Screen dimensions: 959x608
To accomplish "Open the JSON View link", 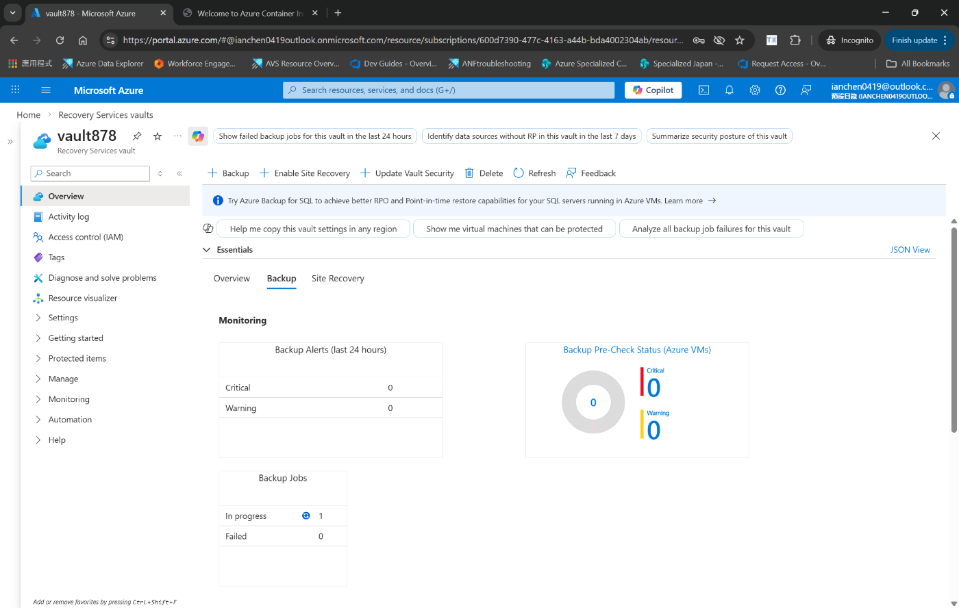I will [910, 250].
